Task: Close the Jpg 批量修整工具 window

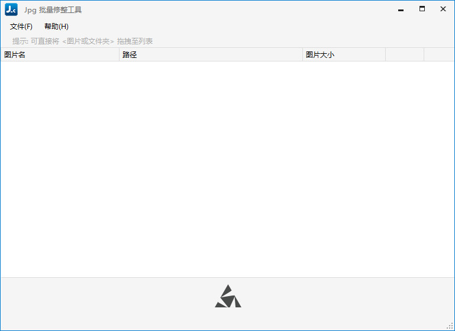Action: click(443, 9)
